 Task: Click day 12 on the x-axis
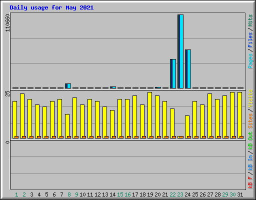tap(97, 194)
